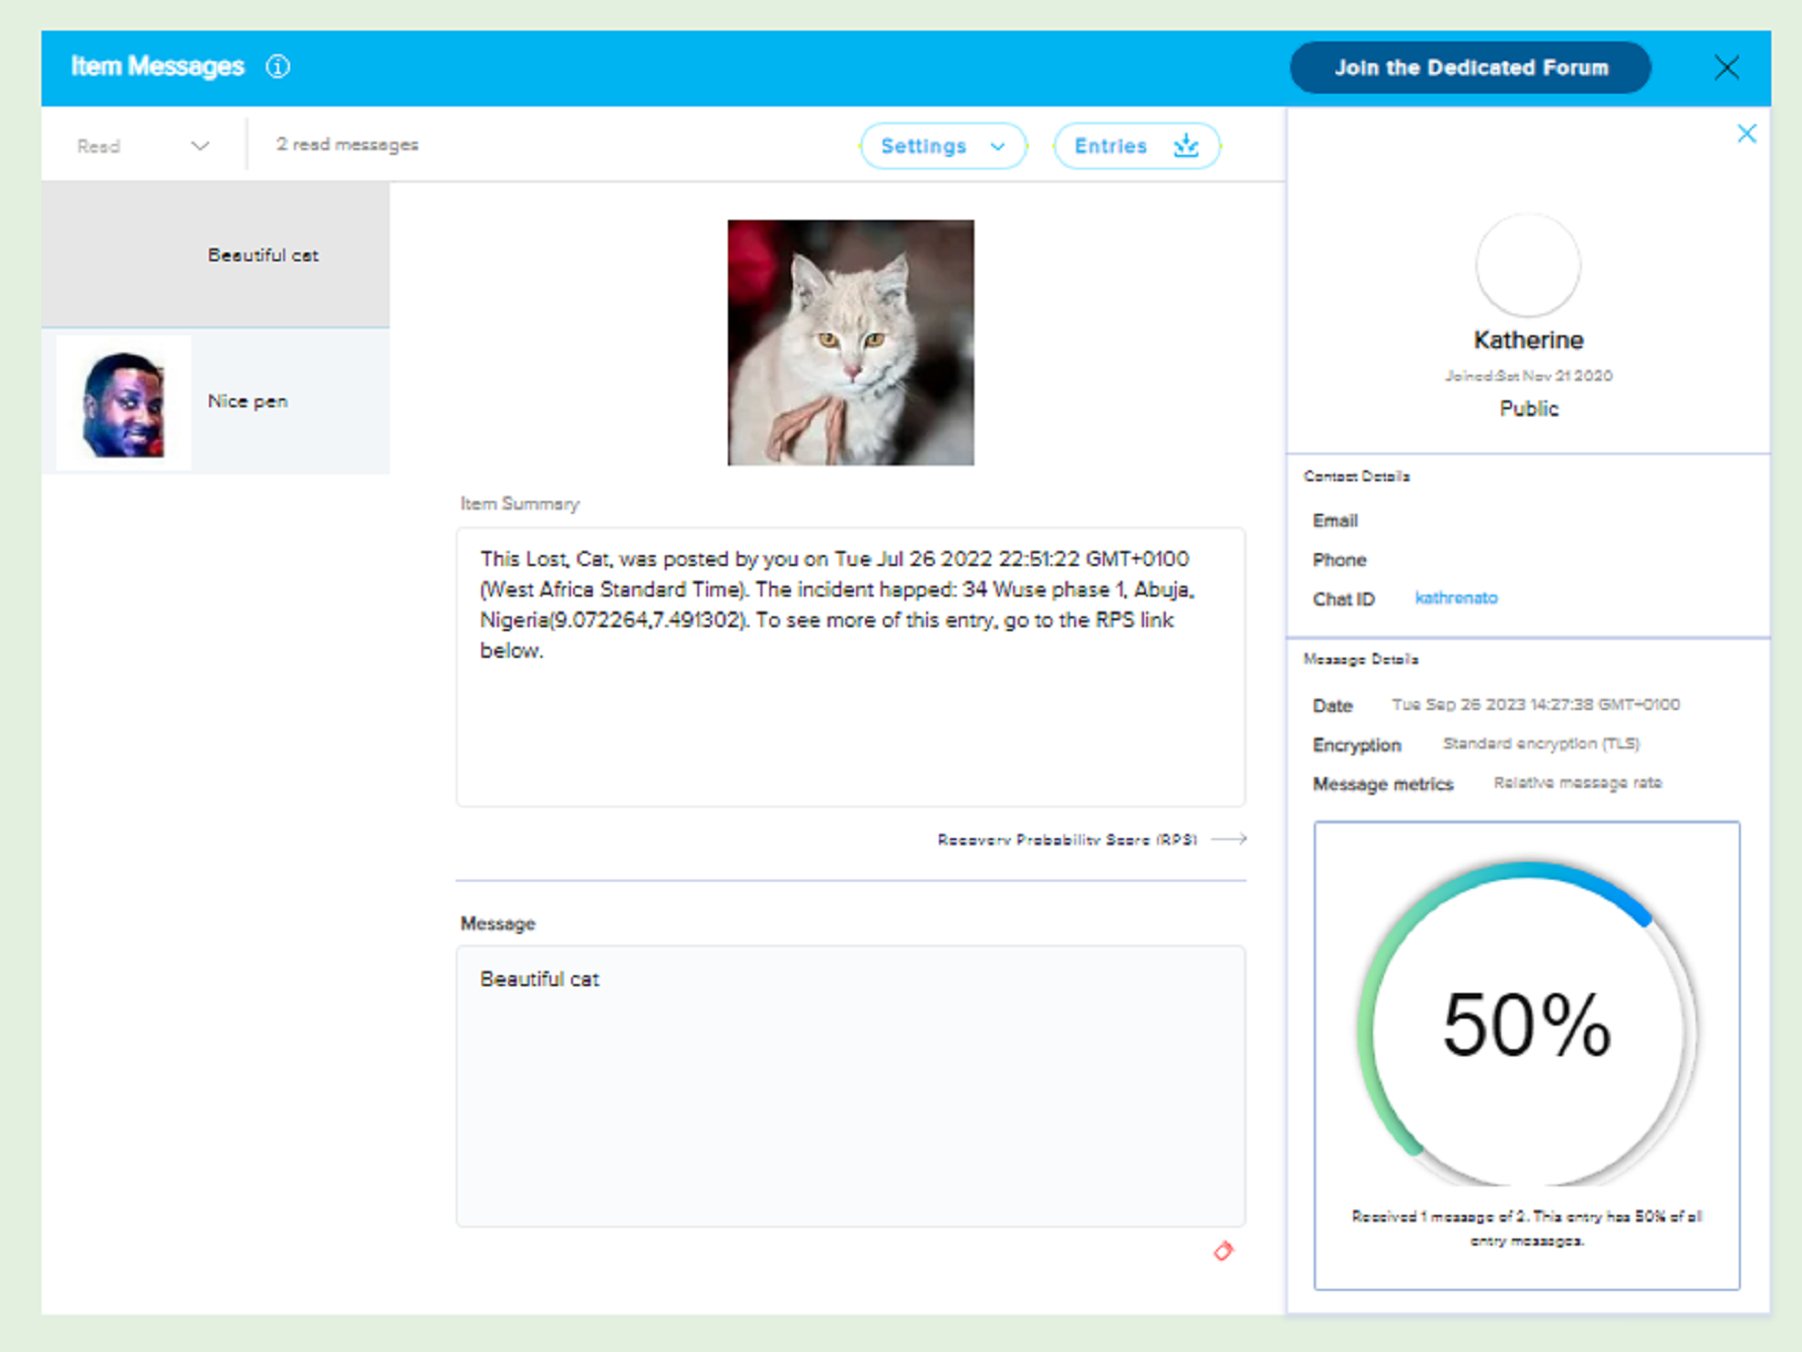
Task: Click inside the Message text box
Action: point(850,1086)
